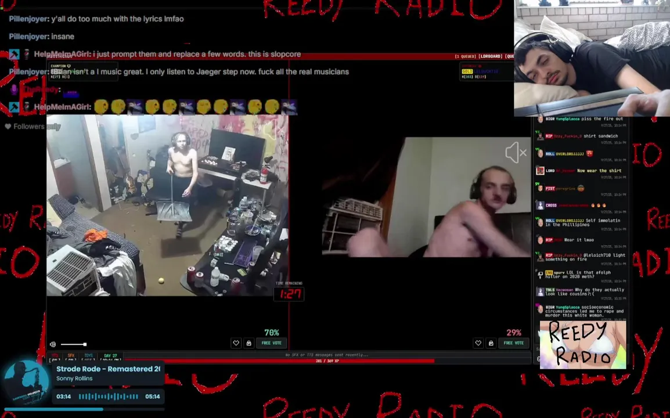Select the right camera feed of the shirtless man wearing headphones

(426, 197)
